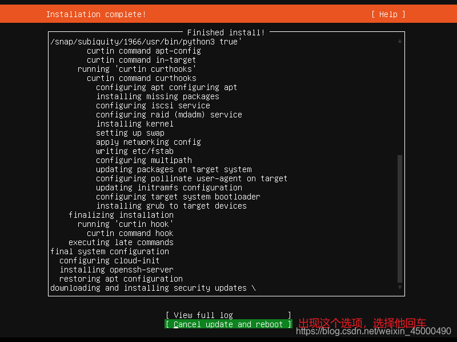Image resolution: width=457 pixels, height=342 pixels.
Task: Click log line 'restoring apt configuration'
Action: (x=121, y=279)
